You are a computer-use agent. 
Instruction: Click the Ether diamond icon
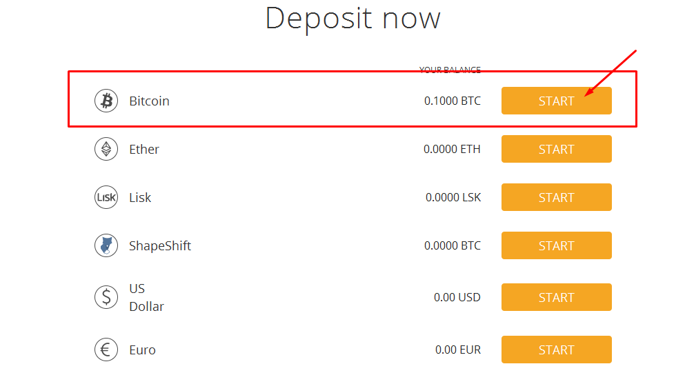106,149
